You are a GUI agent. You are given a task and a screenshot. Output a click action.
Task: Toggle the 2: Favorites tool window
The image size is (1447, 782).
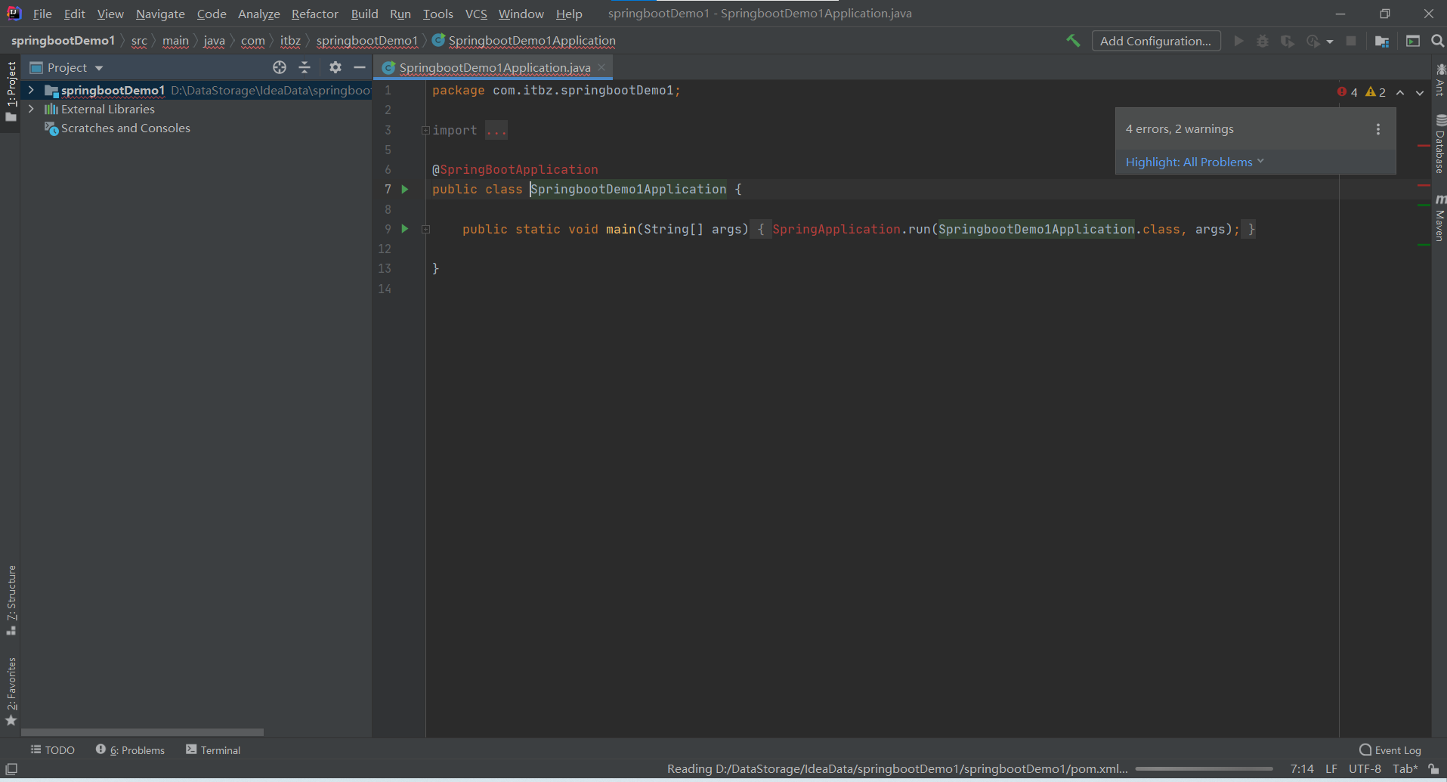click(x=11, y=691)
